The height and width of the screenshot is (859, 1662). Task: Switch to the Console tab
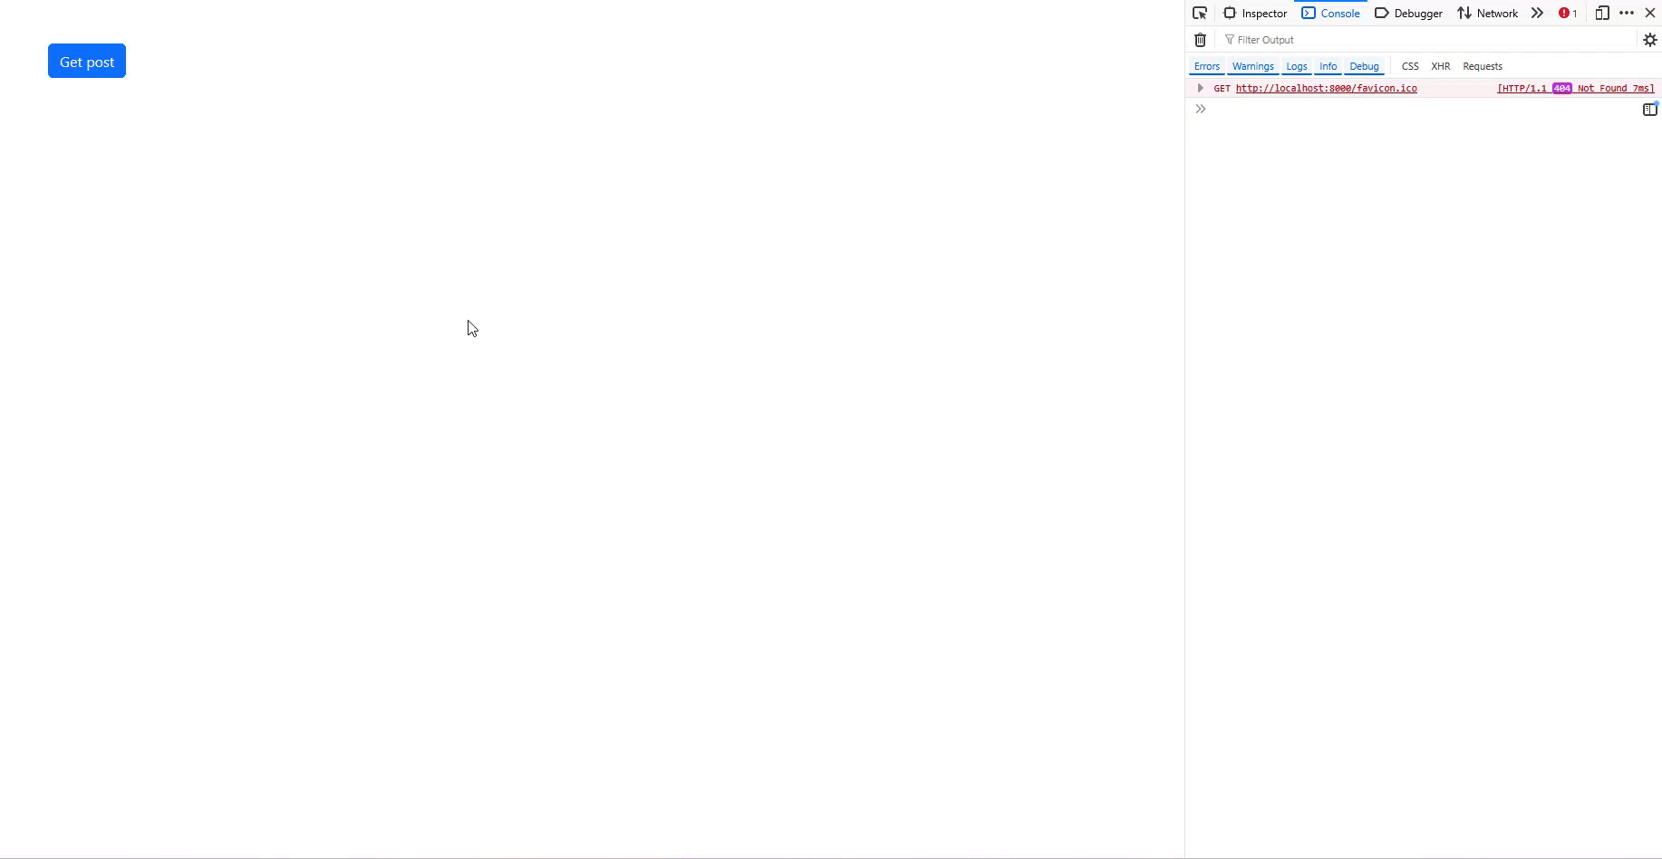[x=1330, y=13]
